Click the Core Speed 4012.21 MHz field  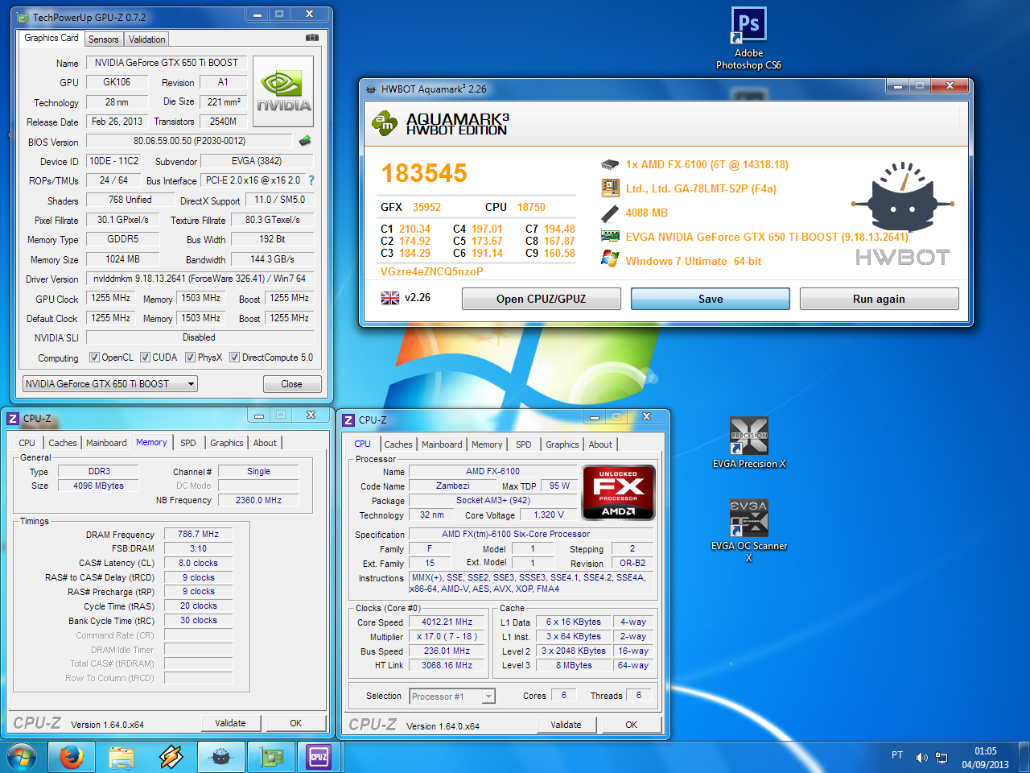[x=447, y=622]
